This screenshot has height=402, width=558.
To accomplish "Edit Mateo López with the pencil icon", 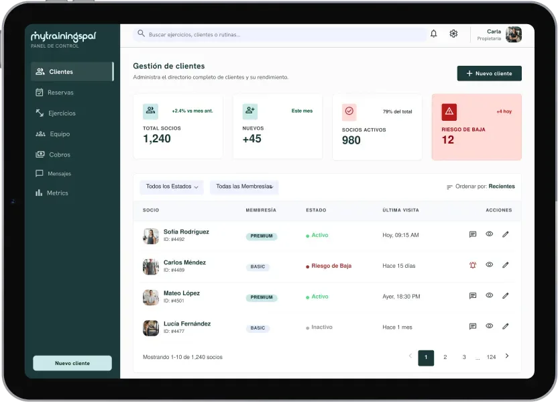I will click(x=505, y=295).
